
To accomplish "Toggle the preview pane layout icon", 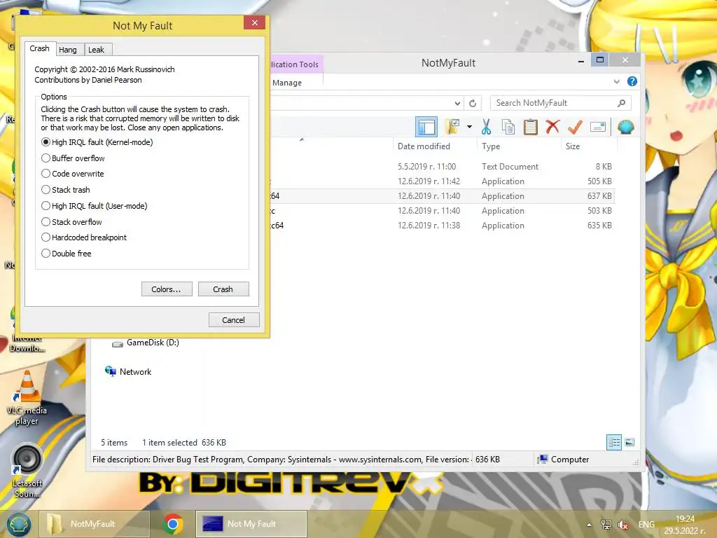I will tap(426, 127).
